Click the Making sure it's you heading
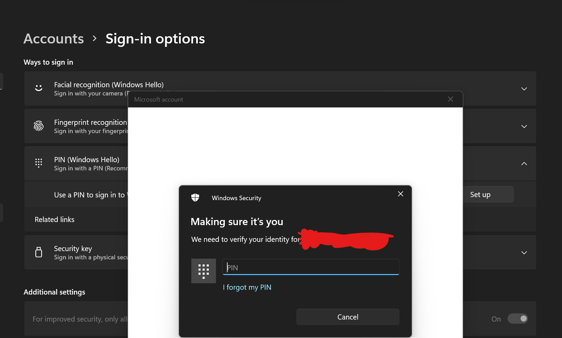Image resolution: width=562 pixels, height=338 pixels. tap(237, 222)
